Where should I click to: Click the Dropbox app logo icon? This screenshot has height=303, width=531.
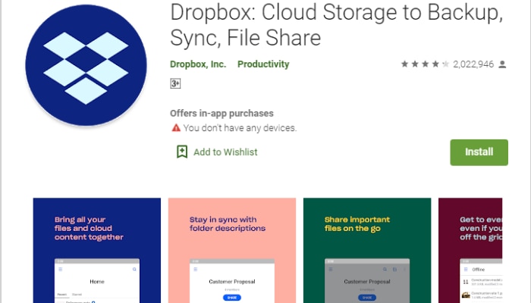pos(86,65)
